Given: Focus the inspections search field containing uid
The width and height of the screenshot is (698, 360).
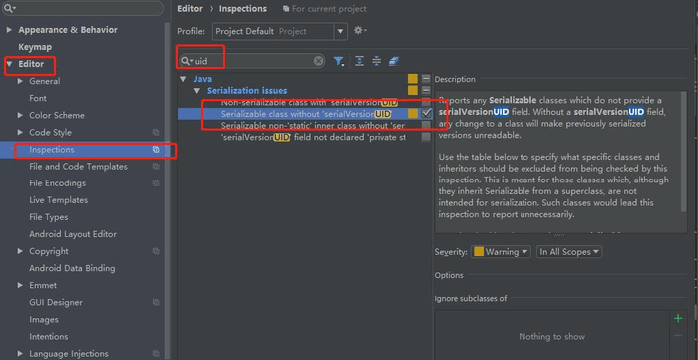Looking at the screenshot, I should click(252, 61).
